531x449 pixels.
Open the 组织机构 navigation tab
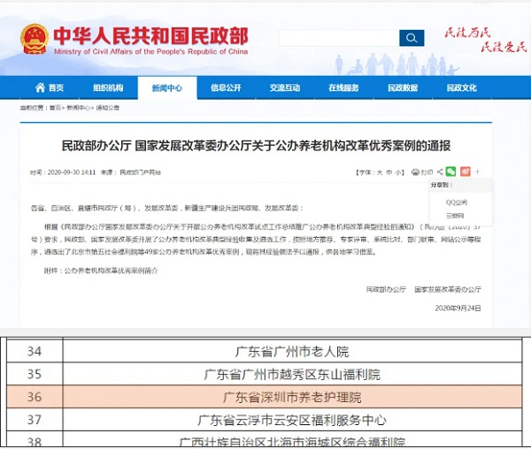tap(108, 88)
